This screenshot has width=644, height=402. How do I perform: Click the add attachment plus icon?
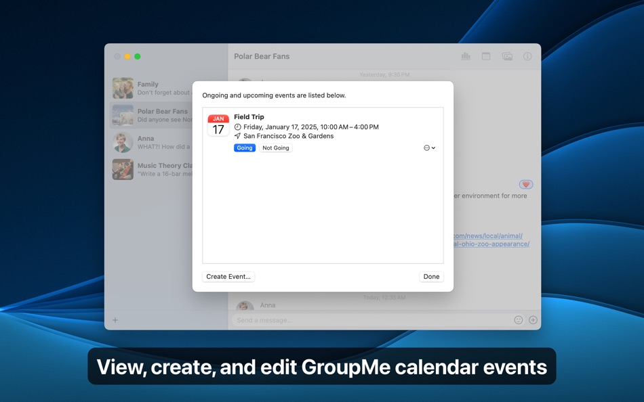point(533,320)
